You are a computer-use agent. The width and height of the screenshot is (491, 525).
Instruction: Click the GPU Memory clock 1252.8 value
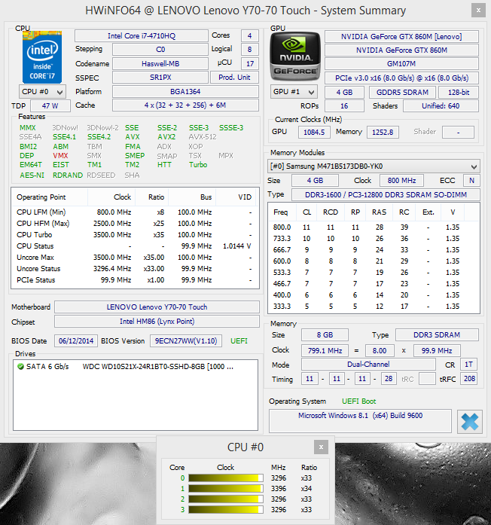(x=383, y=132)
